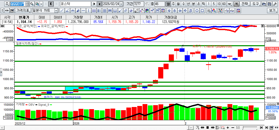Open the folder icon in top toolbar
279x130 pixels.
[x=264, y=4]
